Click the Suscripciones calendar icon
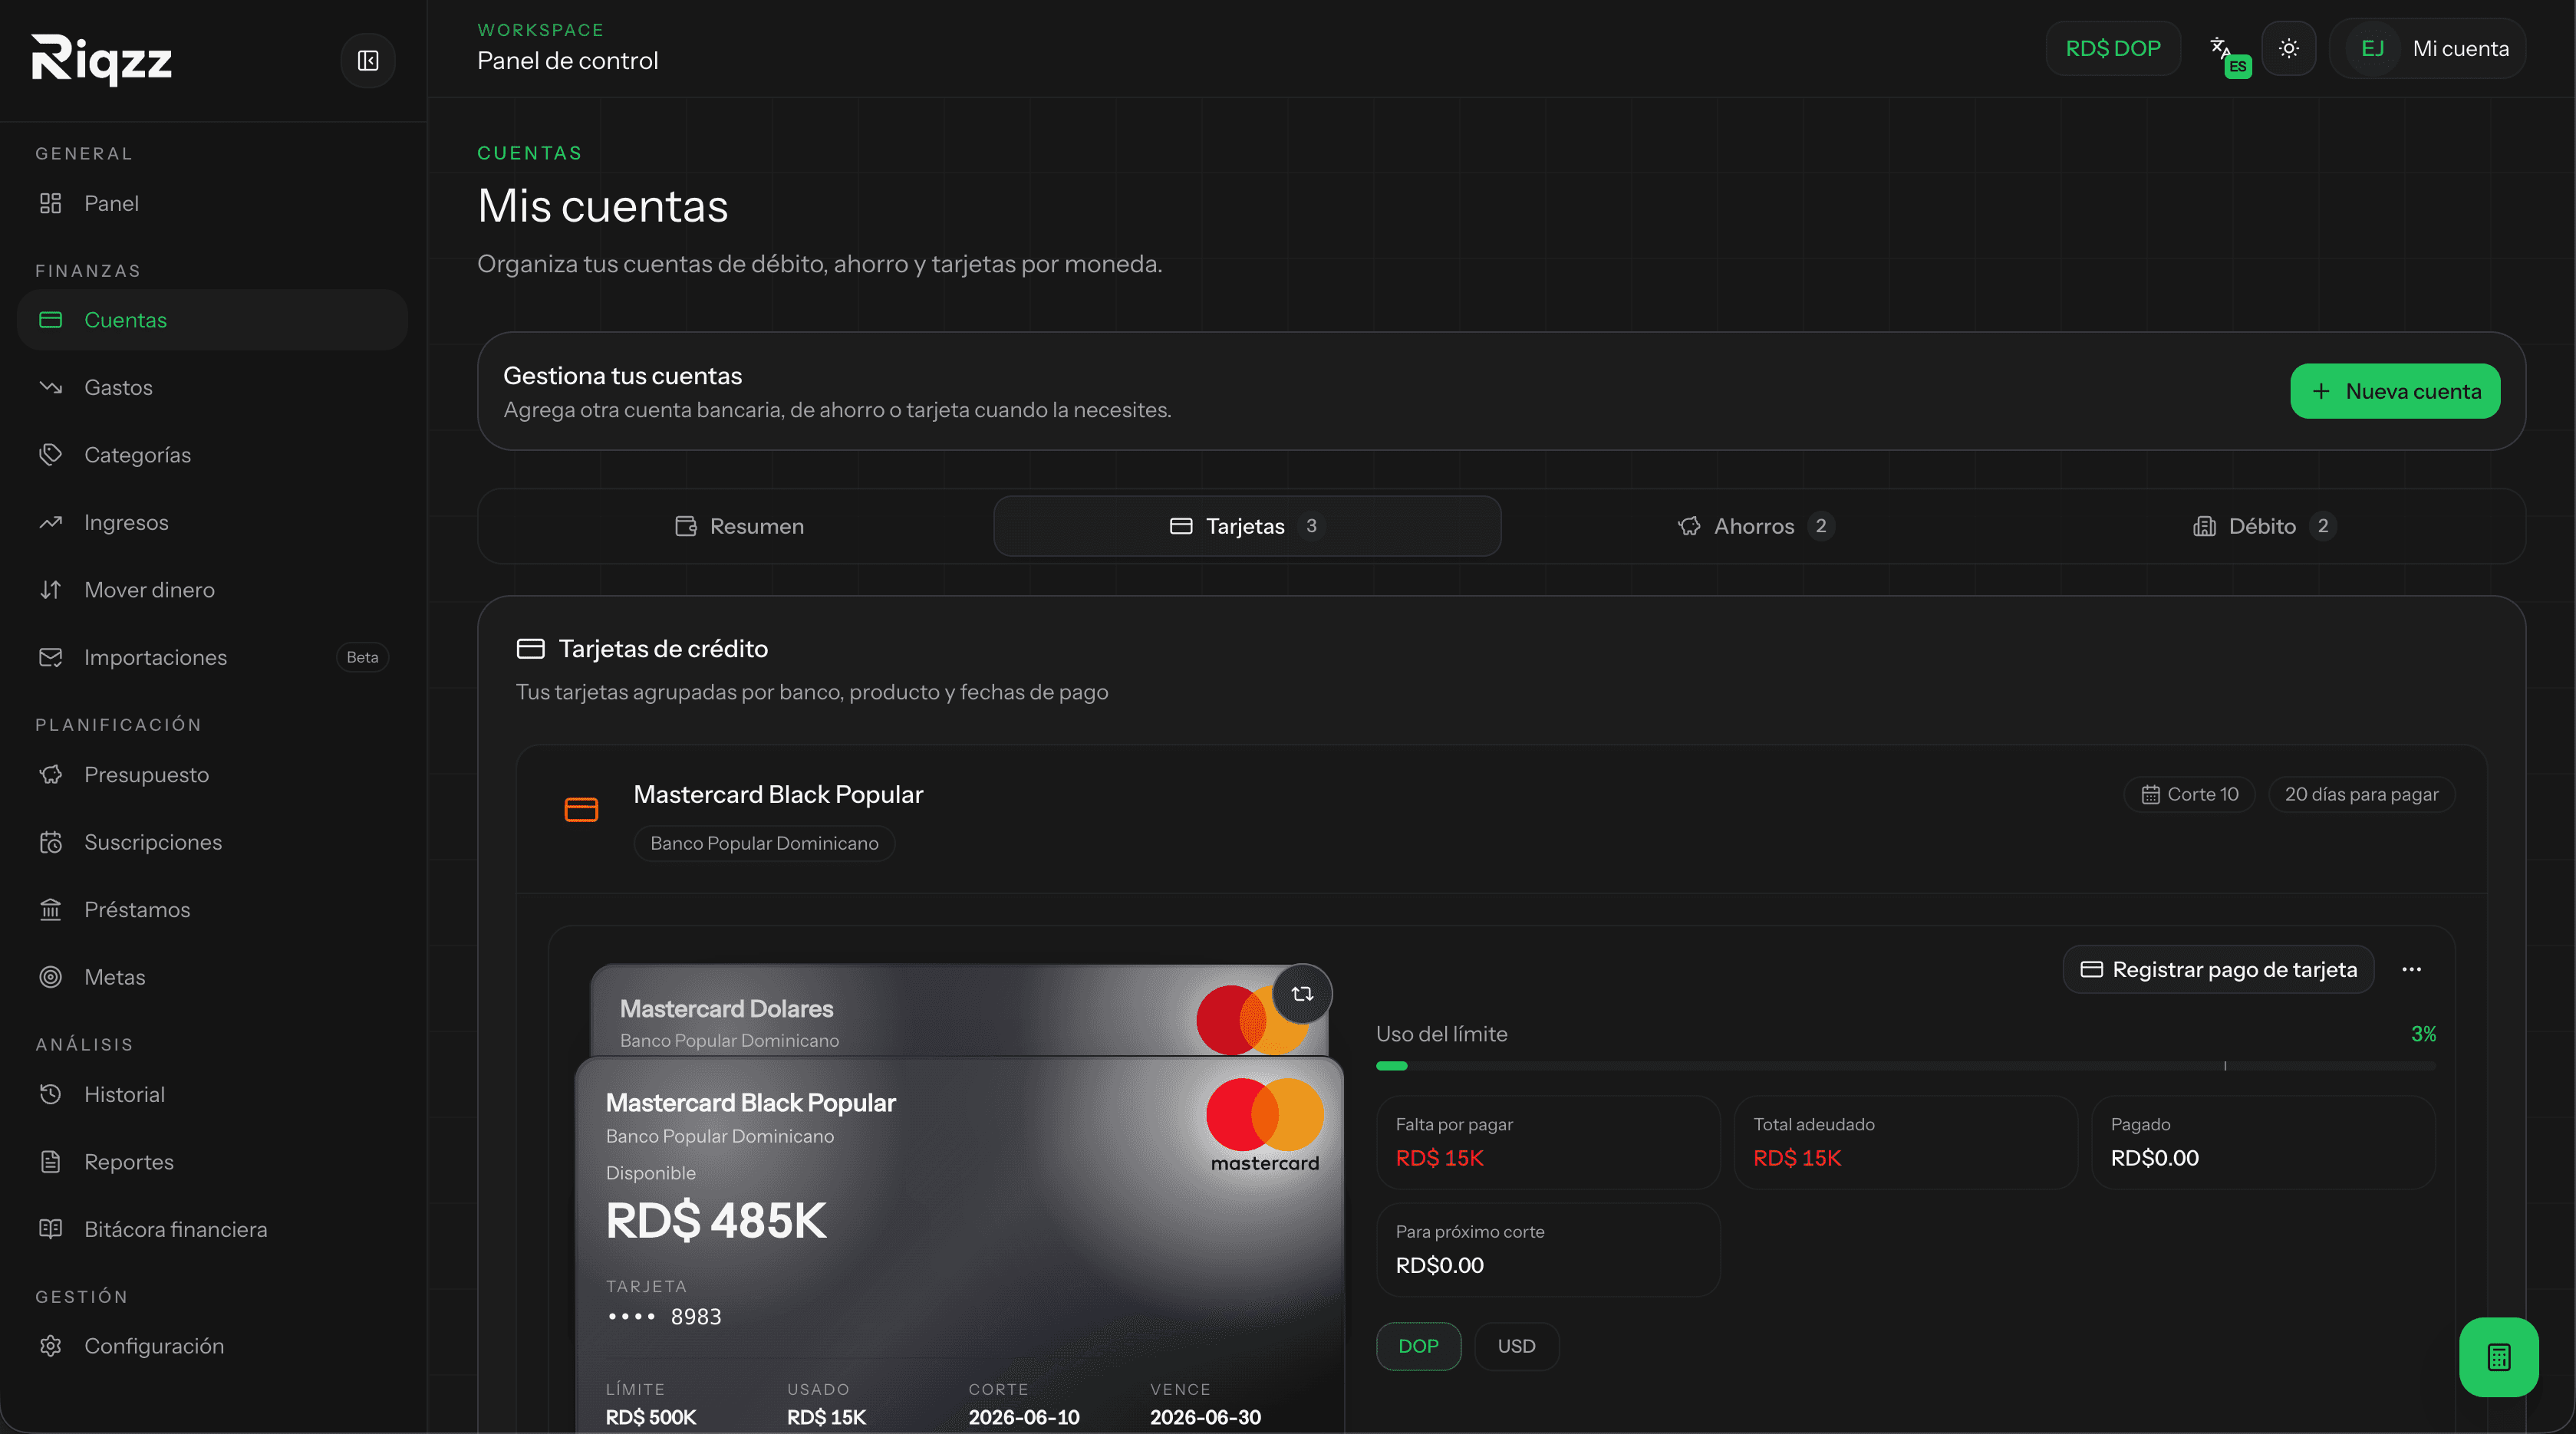Screen dimensions: 2576x1434 [x=51, y=841]
